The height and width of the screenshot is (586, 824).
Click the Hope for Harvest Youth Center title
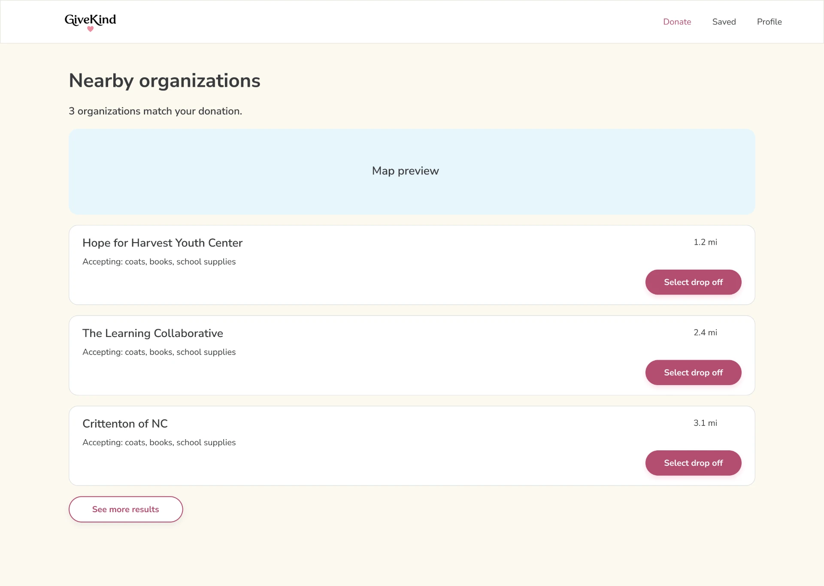click(x=162, y=243)
